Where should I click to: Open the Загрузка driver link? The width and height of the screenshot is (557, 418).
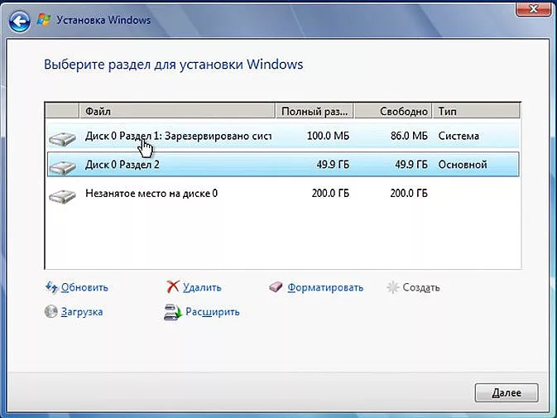pos(82,312)
